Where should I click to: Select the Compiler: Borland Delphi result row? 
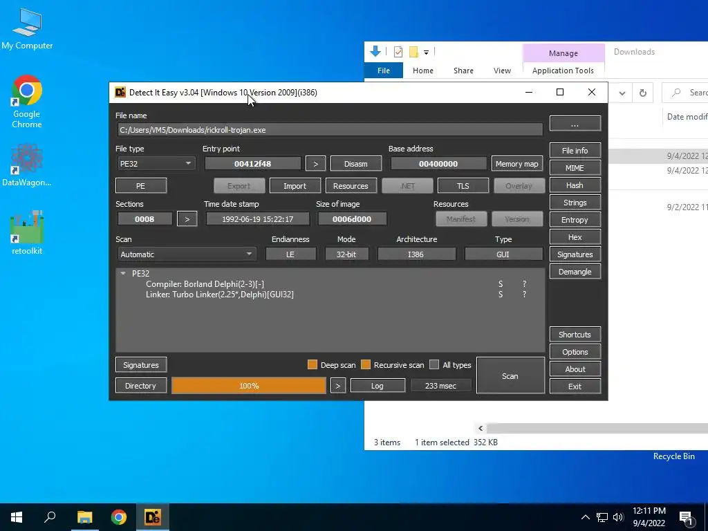click(330, 284)
